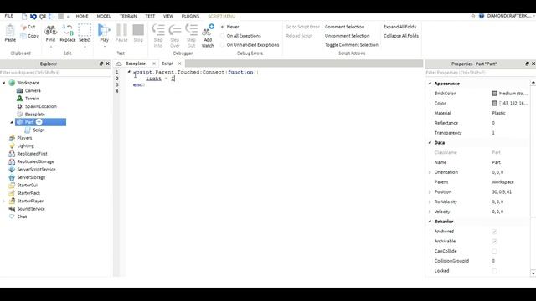Screen dimensions: 536x301
Task: Switch to the Baseplate document tab
Action: tap(136, 64)
